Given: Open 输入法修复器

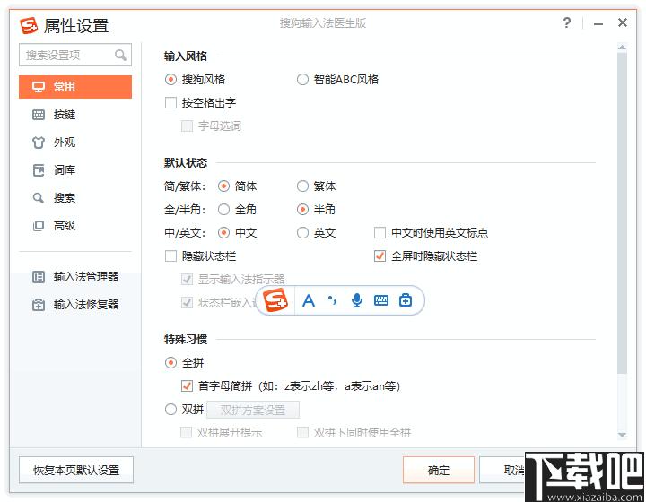Looking at the screenshot, I should 75,305.
